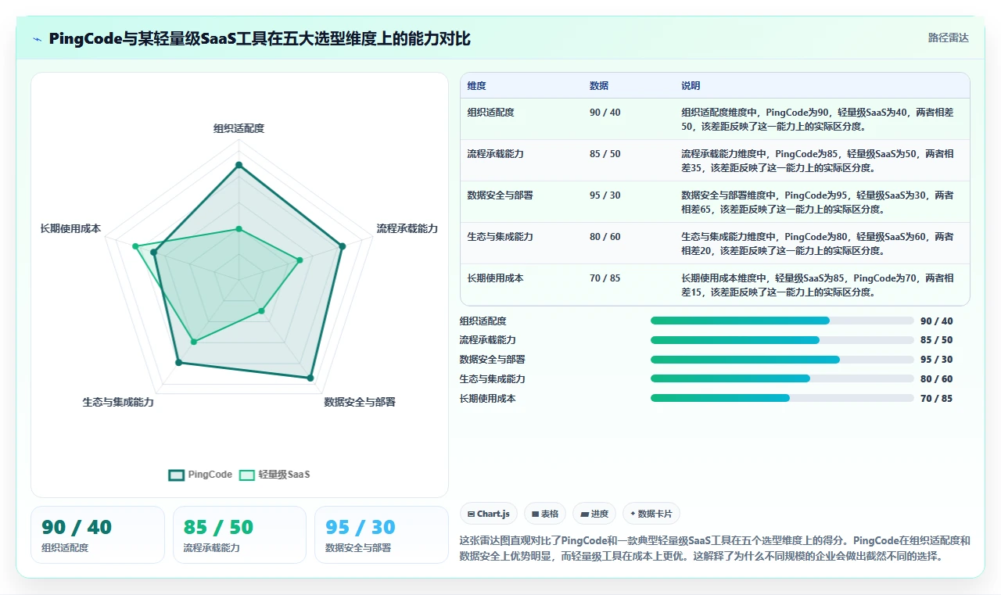Click the 数据安全与部署 progress bar
Viewport: 1001px width, 595px height.
782,360
